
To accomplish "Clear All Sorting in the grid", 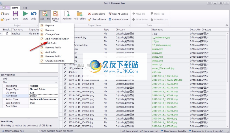I will 118,14.
